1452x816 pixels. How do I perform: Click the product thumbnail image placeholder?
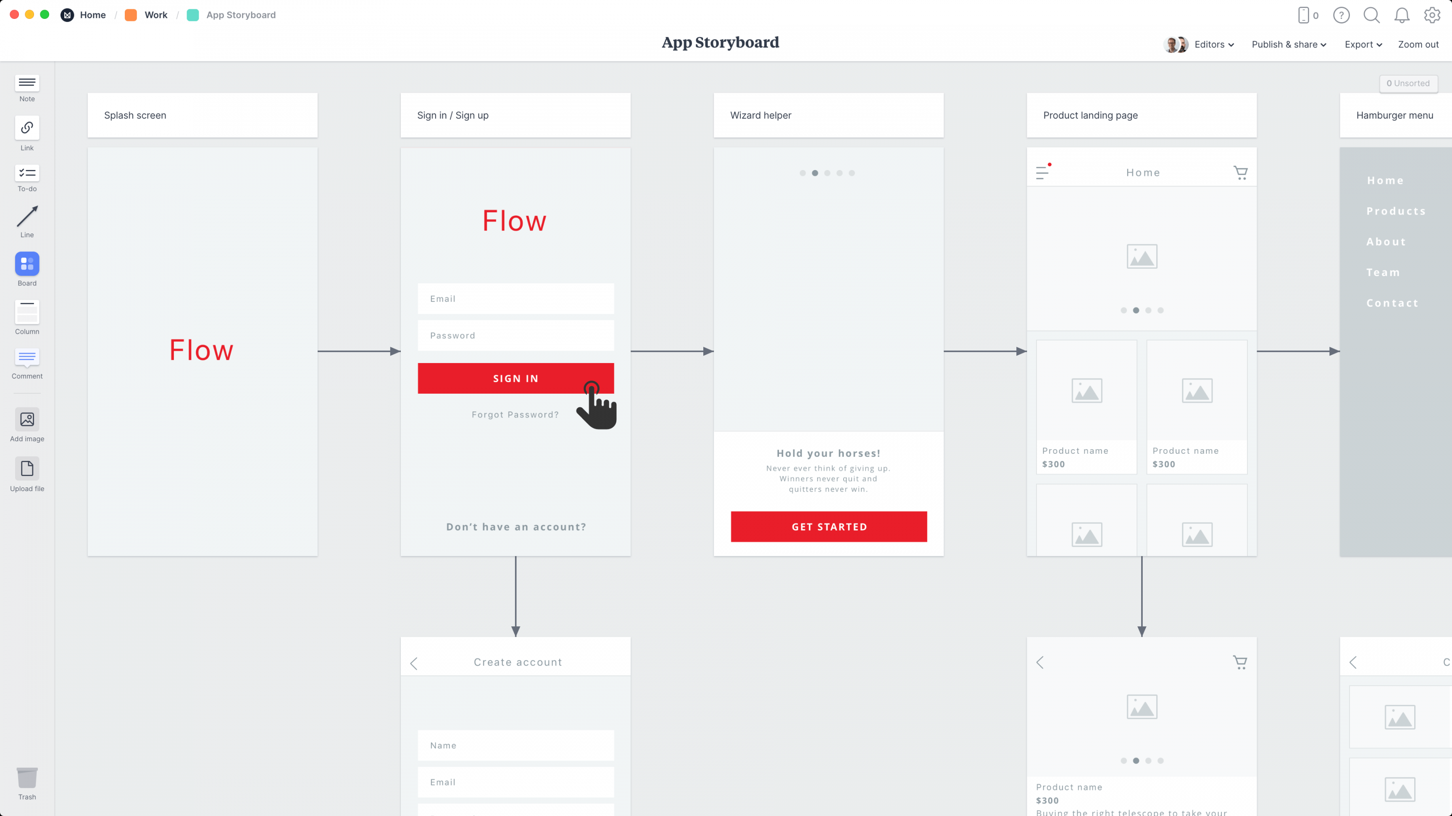click(1086, 390)
